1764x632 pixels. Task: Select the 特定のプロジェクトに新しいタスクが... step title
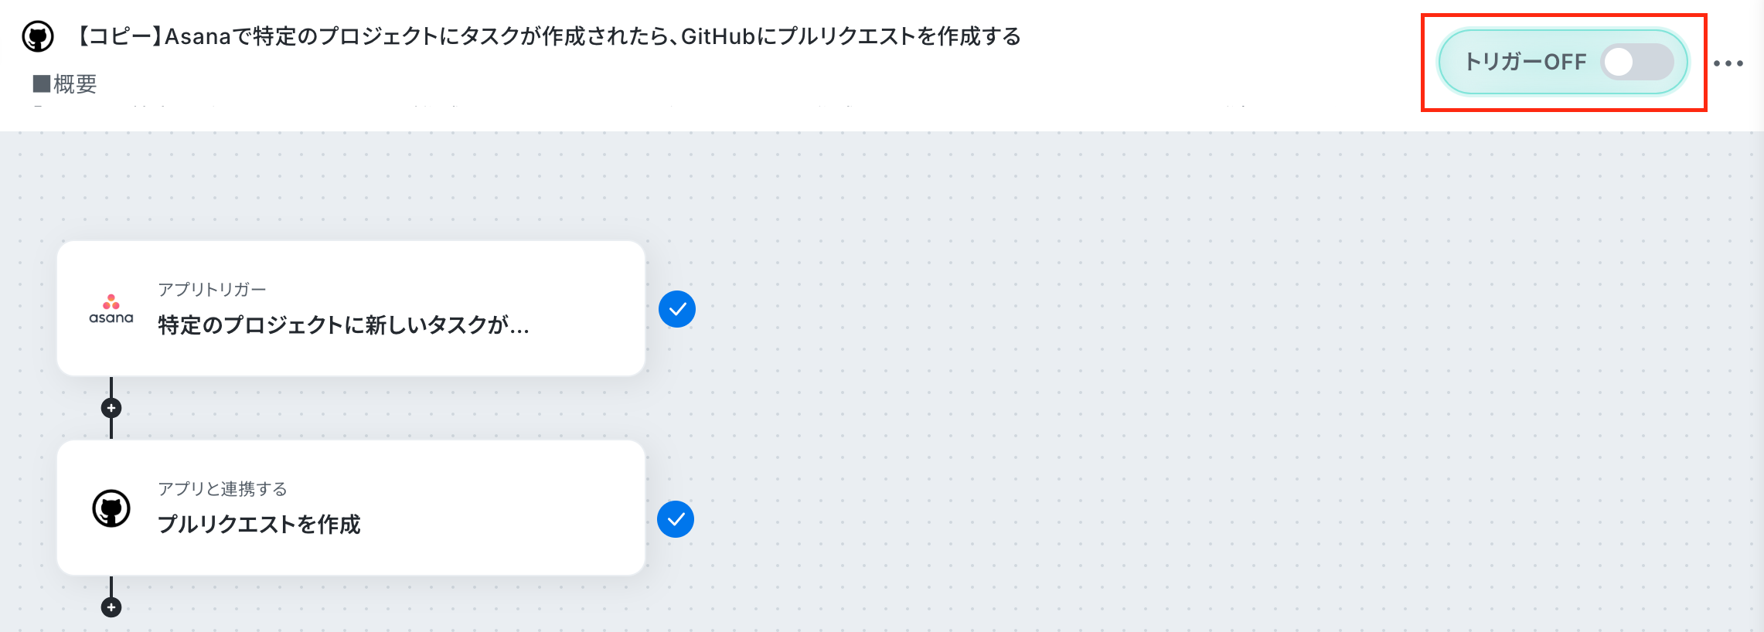click(x=343, y=325)
